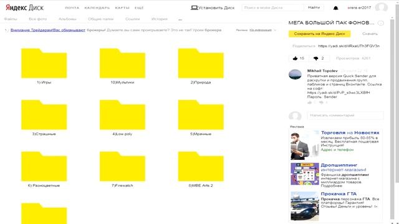Open the КАЛЕНДАРЬ header menu item
The height and width of the screenshot is (224, 399).
click(97, 8)
